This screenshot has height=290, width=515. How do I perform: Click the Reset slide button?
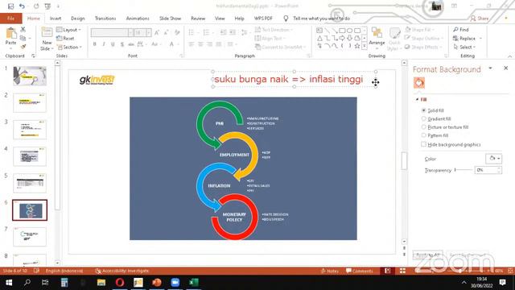click(x=65, y=39)
